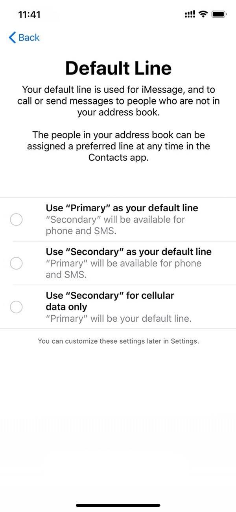Image resolution: width=236 pixels, height=512 pixels.
Task: Tap the blue back chevron arrow
Action: [x=12, y=37]
